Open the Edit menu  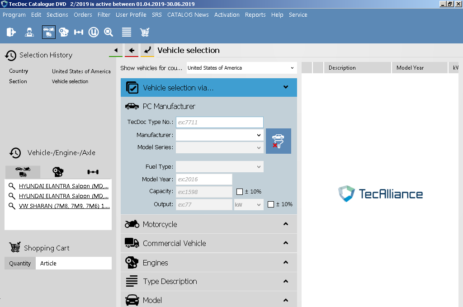pyautogui.click(x=36, y=15)
